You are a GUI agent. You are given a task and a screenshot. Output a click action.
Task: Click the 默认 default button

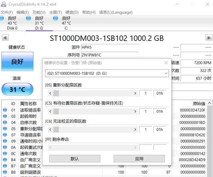75,159
